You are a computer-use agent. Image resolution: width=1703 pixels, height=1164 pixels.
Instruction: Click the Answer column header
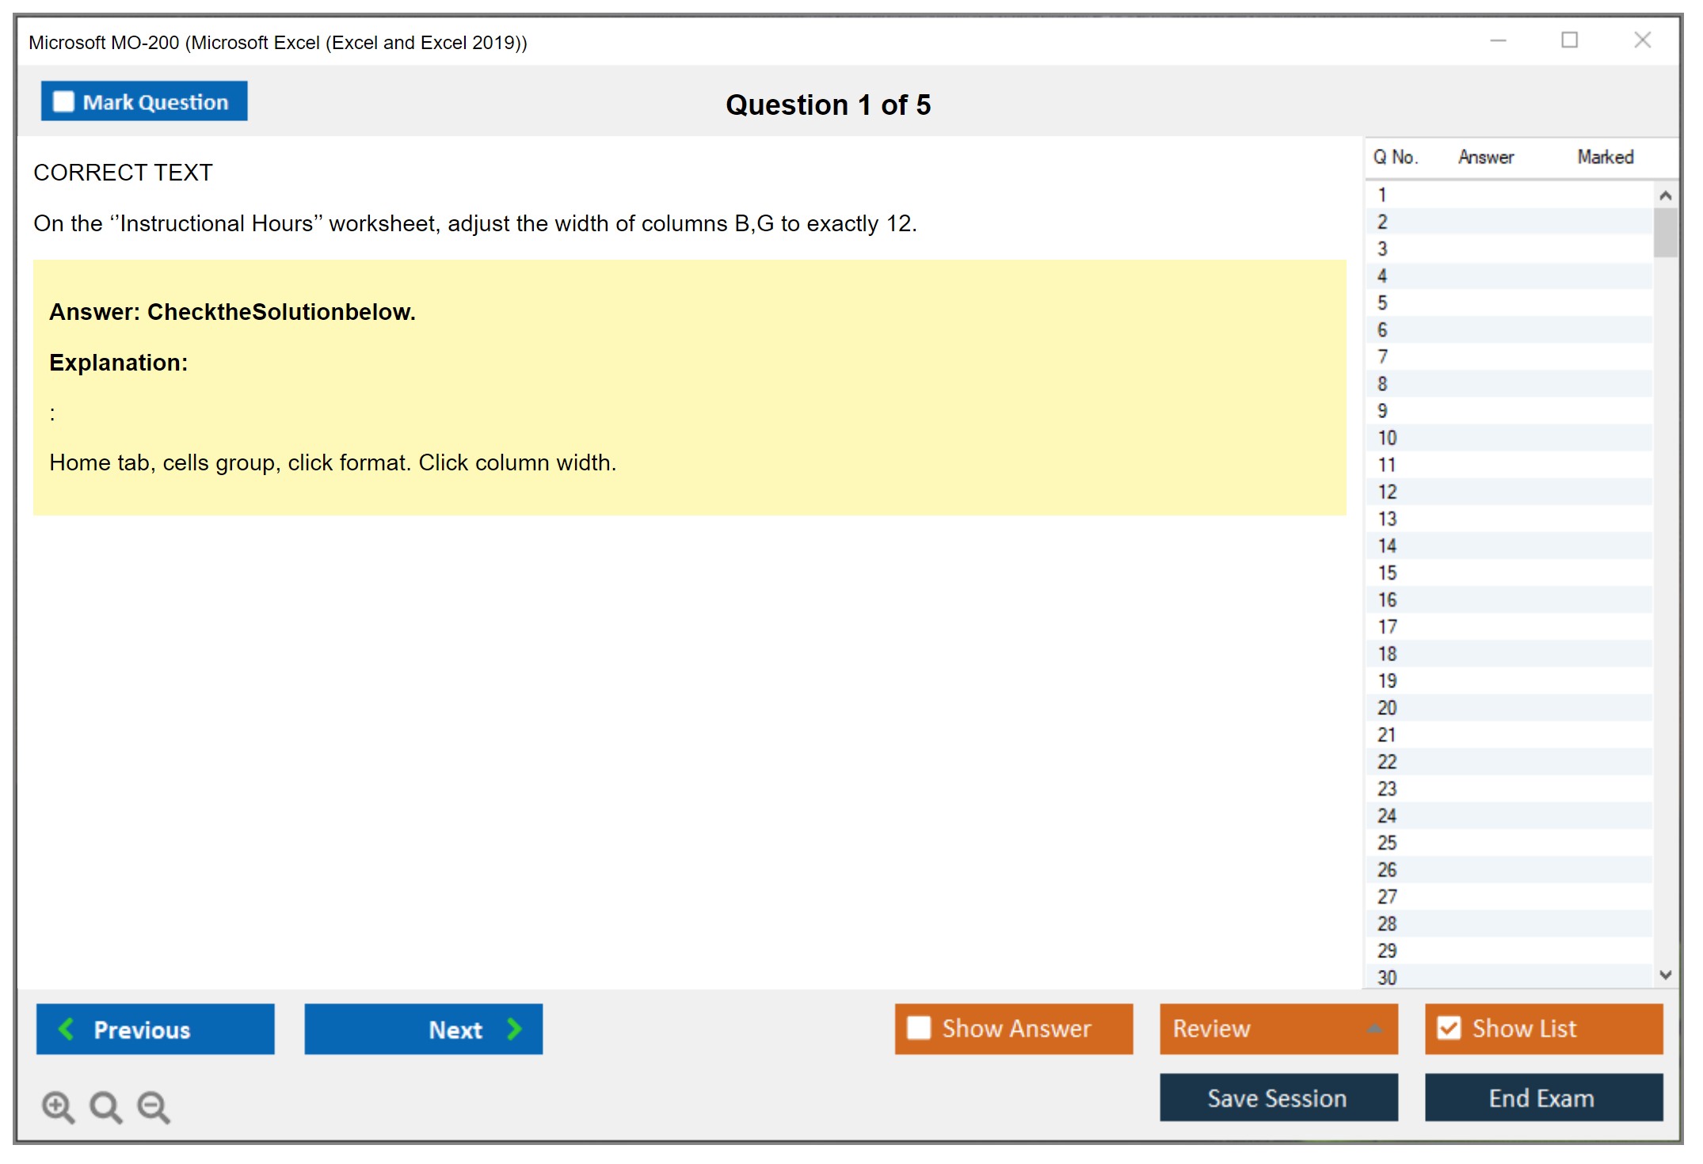pos(1485,157)
